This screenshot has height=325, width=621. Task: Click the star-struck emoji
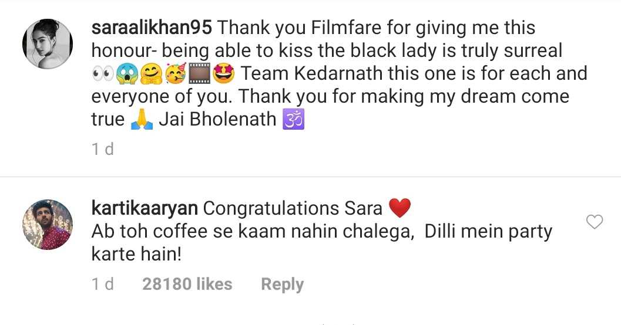[224, 74]
